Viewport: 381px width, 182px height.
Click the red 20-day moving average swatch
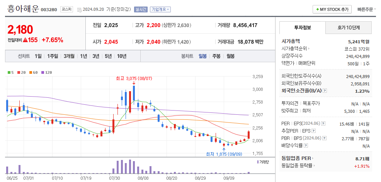tap(19, 72)
